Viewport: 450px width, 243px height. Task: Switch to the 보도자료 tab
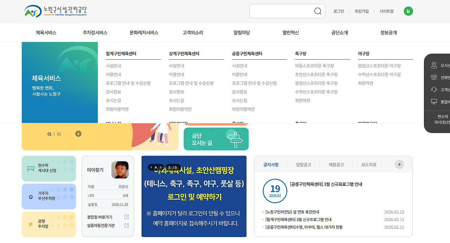coord(369,164)
